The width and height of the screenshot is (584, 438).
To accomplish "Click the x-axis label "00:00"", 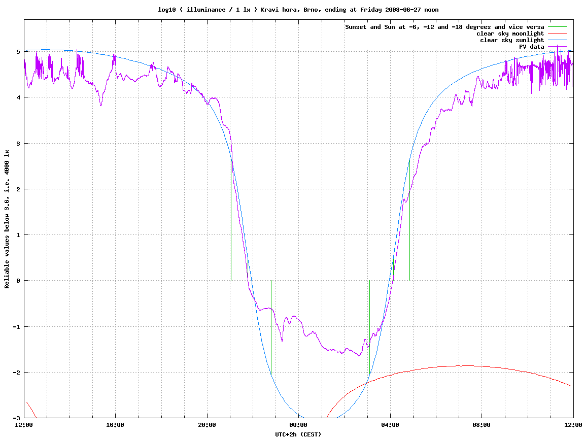I will pos(298,425).
